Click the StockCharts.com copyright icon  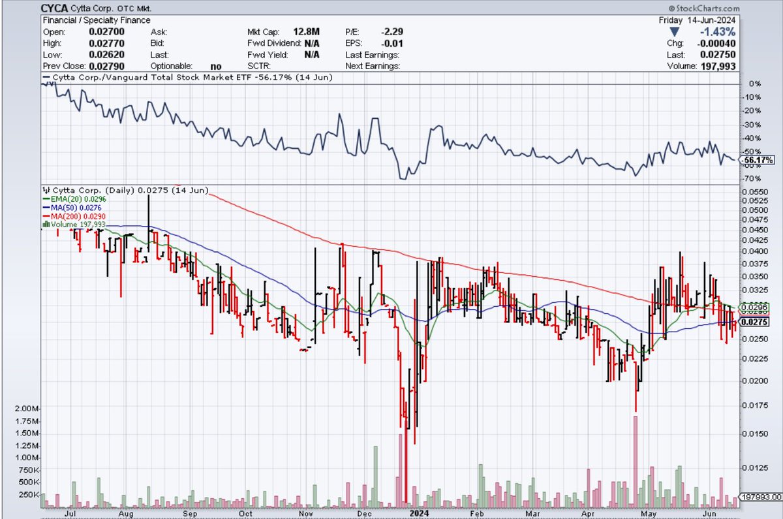(671, 8)
